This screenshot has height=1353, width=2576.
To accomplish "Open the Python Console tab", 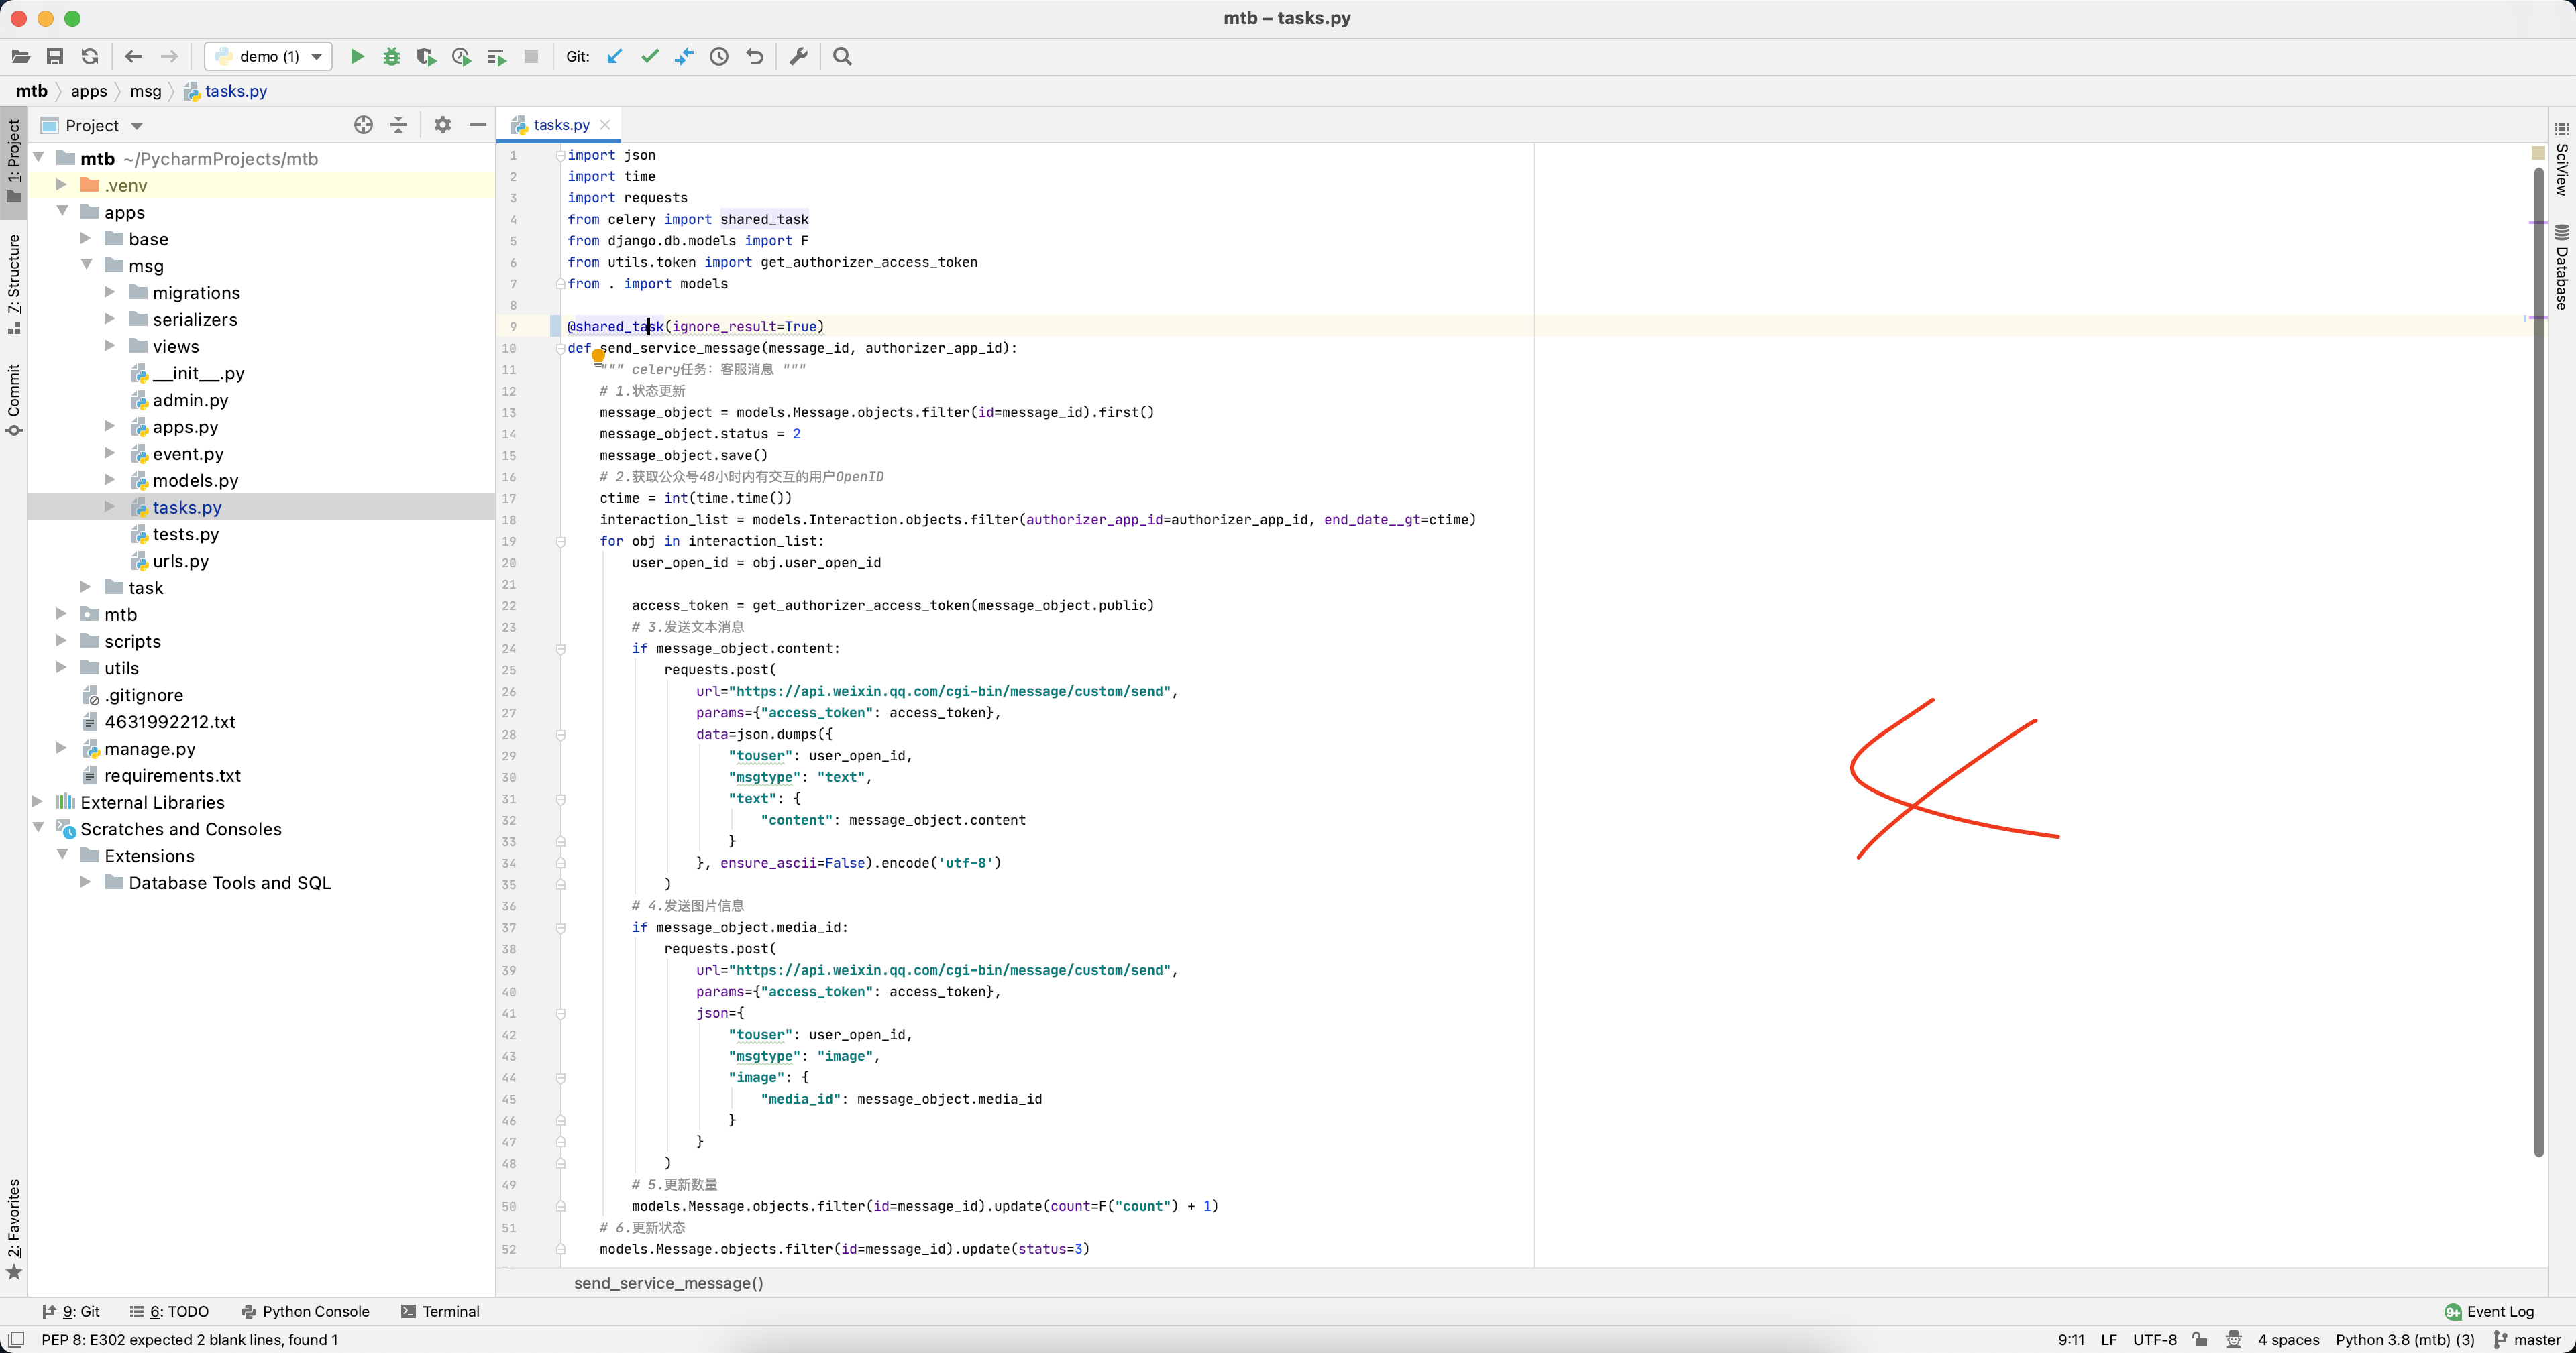I will click(306, 1311).
